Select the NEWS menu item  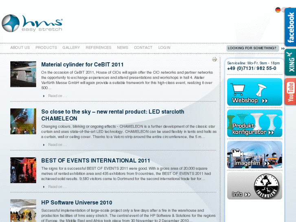coord(123,48)
